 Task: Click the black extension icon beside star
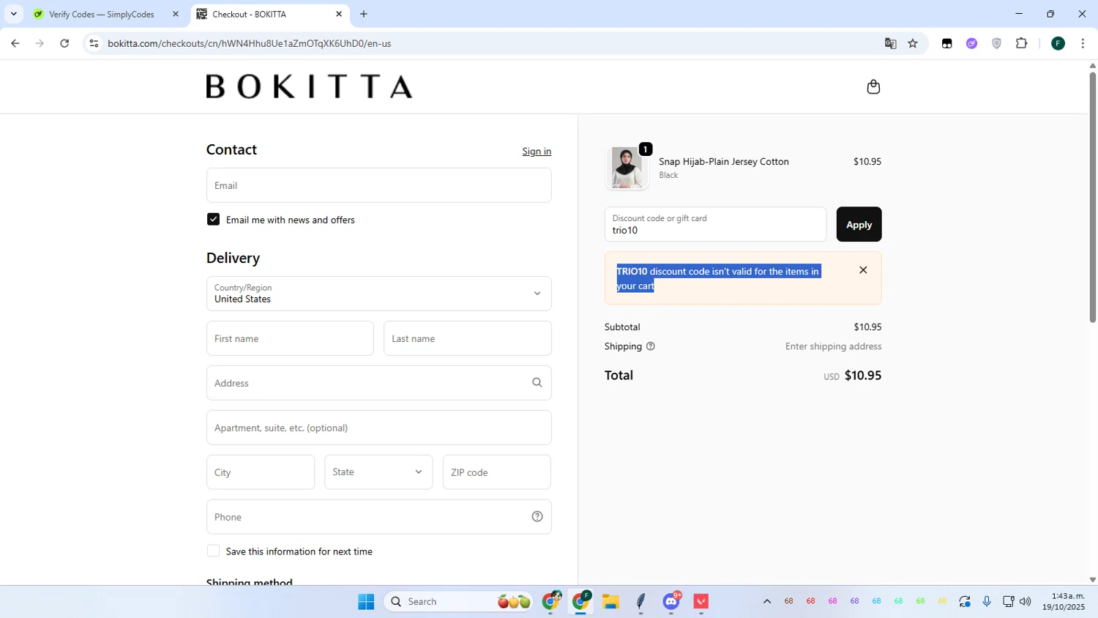tap(946, 43)
